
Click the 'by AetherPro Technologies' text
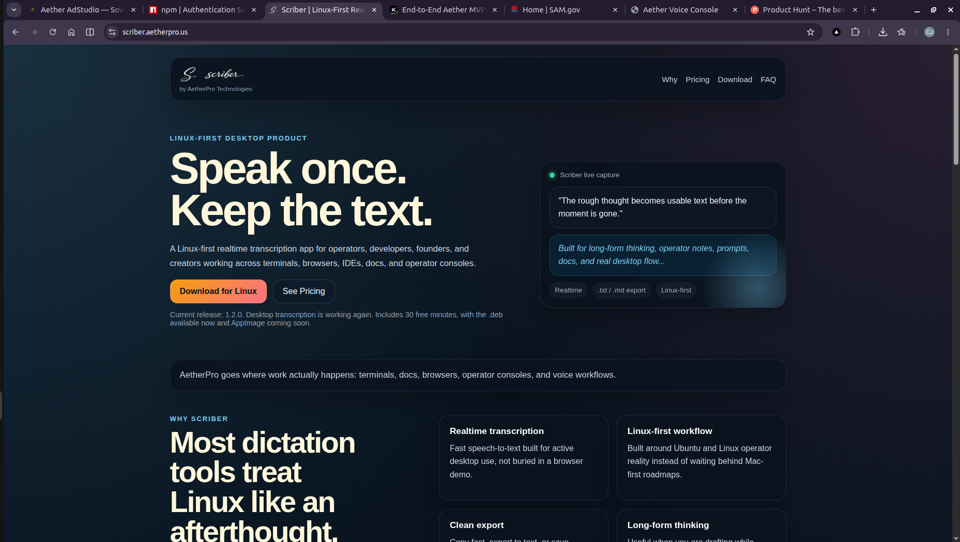216,89
